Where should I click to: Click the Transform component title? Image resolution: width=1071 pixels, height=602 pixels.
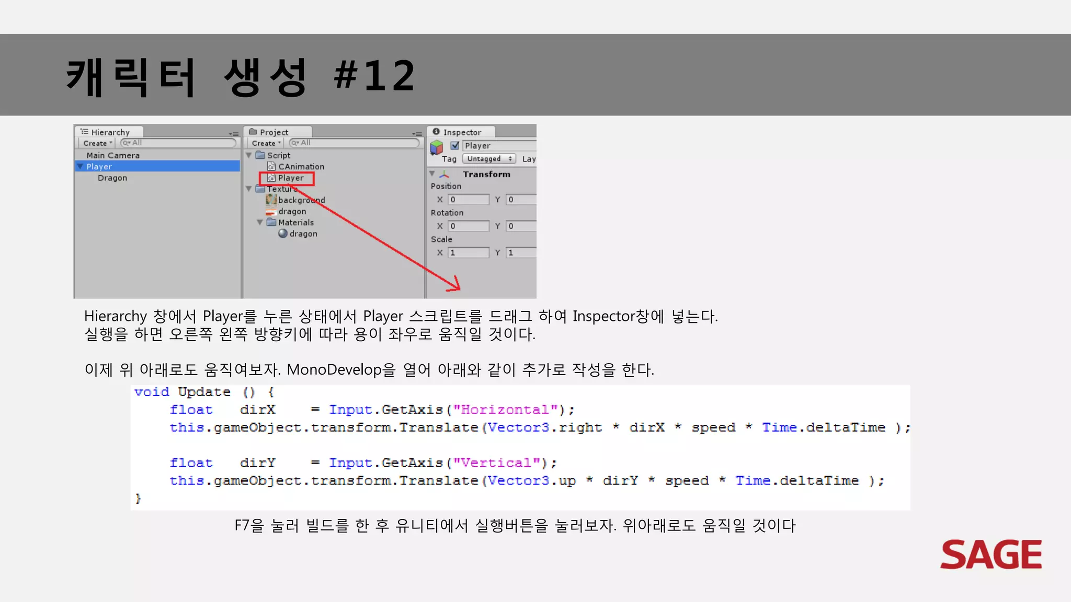pyautogui.click(x=486, y=174)
